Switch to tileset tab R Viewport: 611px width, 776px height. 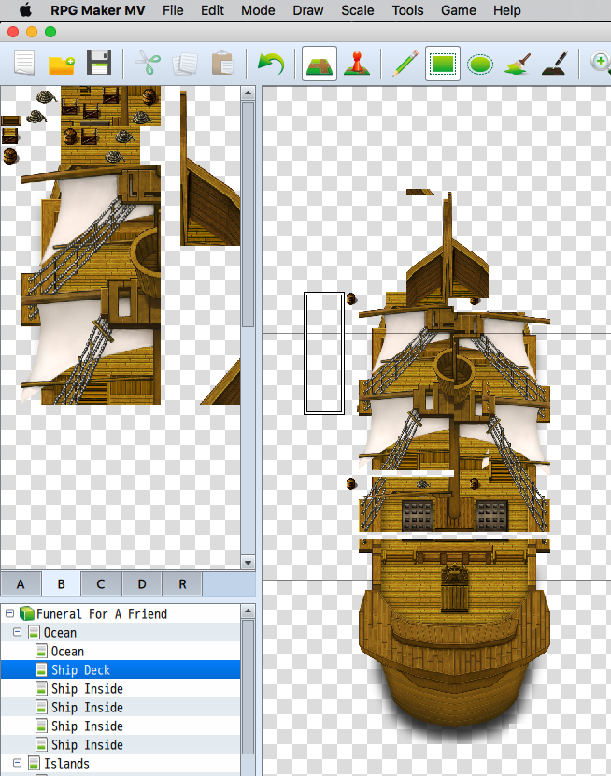pyautogui.click(x=182, y=584)
